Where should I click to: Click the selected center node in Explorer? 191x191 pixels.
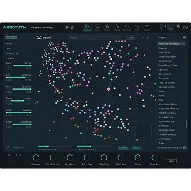click(x=109, y=89)
